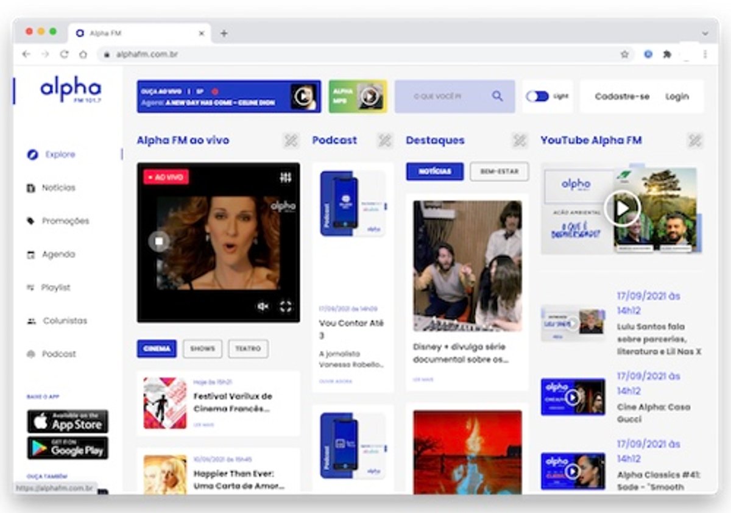Image resolution: width=731 pixels, height=513 pixels.
Task: Open a new browser tab
Action: [x=224, y=34]
